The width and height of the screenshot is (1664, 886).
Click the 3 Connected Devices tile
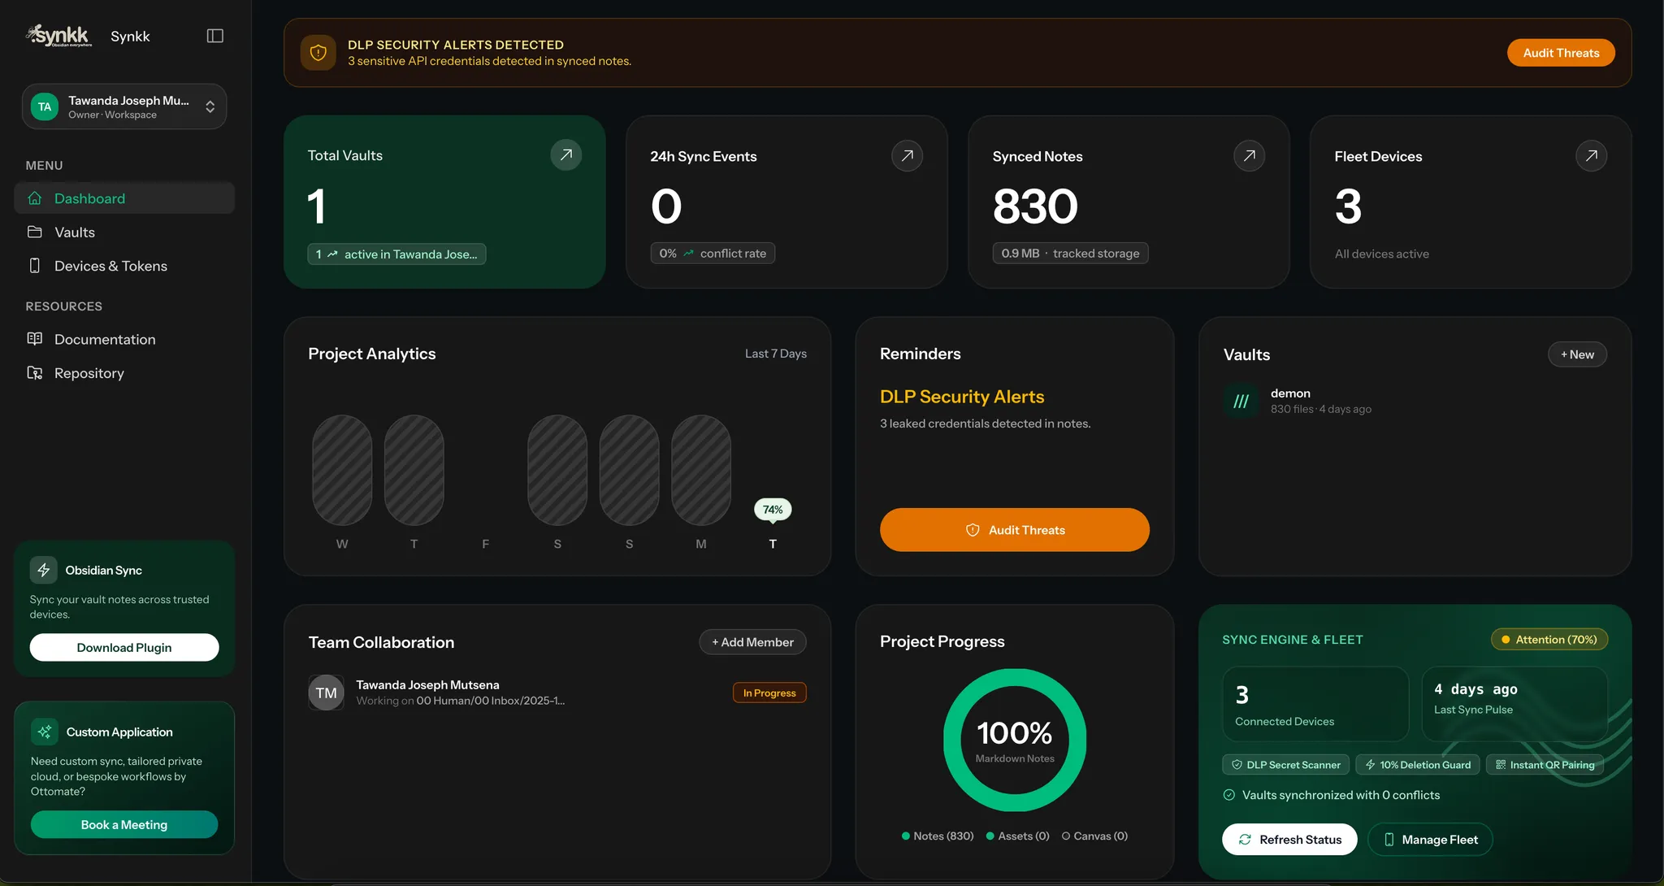[x=1315, y=704]
